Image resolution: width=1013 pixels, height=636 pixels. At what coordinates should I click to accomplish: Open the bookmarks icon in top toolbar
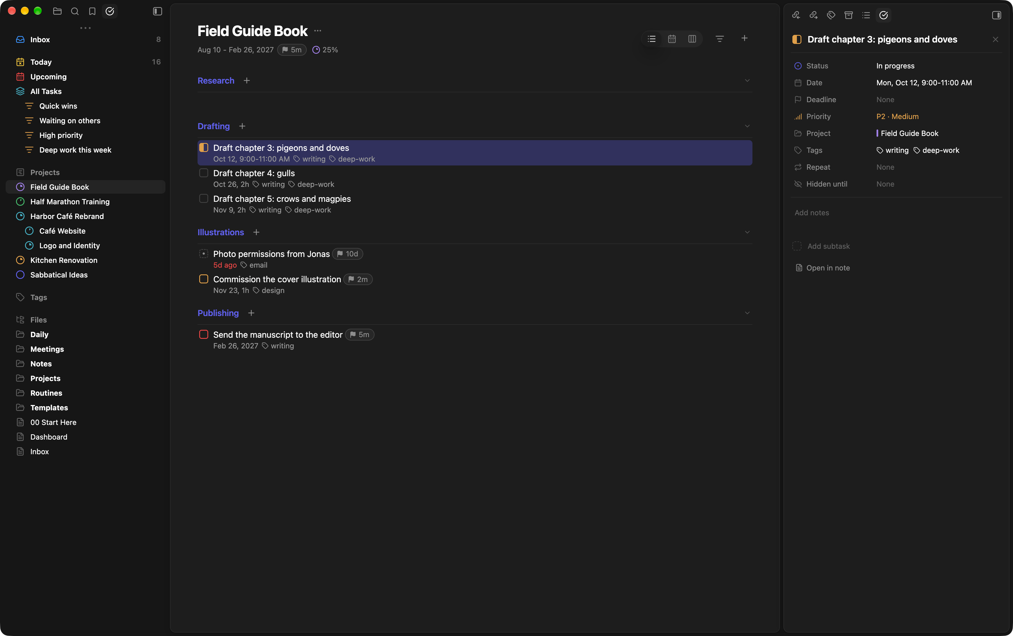tap(92, 11)
